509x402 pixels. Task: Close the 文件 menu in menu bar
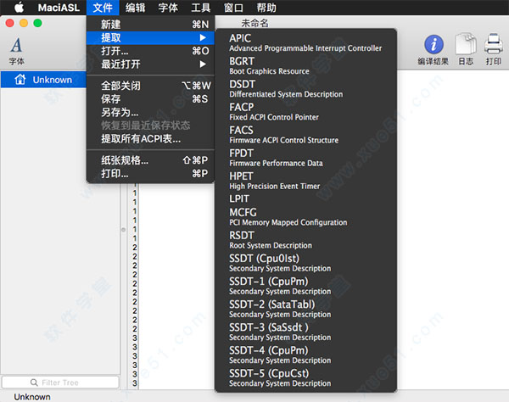pos(103,8)
